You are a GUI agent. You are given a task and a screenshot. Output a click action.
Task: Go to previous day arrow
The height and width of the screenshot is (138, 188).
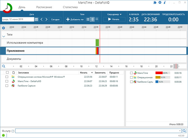41,19
